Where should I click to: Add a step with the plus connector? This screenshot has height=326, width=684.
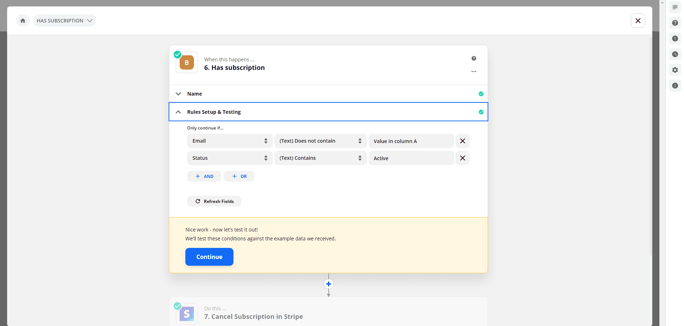tap(329, 284)
